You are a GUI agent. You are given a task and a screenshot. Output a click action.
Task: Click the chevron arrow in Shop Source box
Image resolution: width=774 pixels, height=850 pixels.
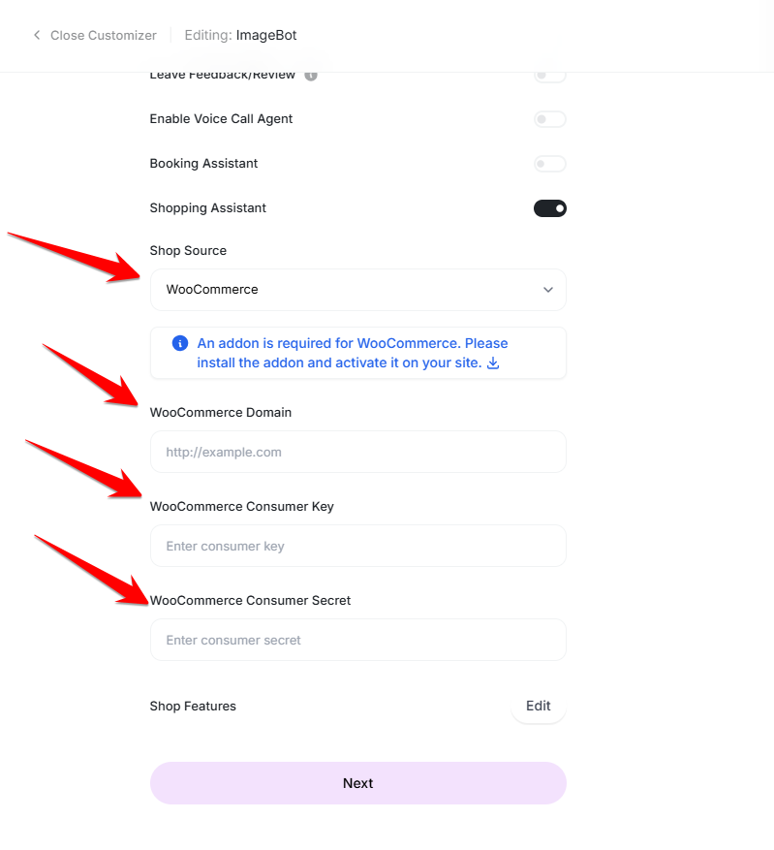(x=548, y=290)
